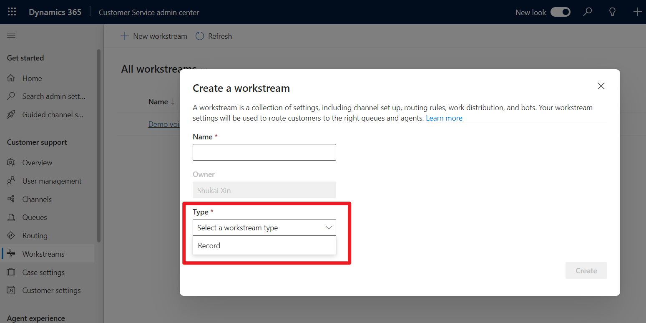The image size is (646, 323).
Task: Click the Case settings briefcase icon
Action: pyautogui.click(x=11, y=273)
